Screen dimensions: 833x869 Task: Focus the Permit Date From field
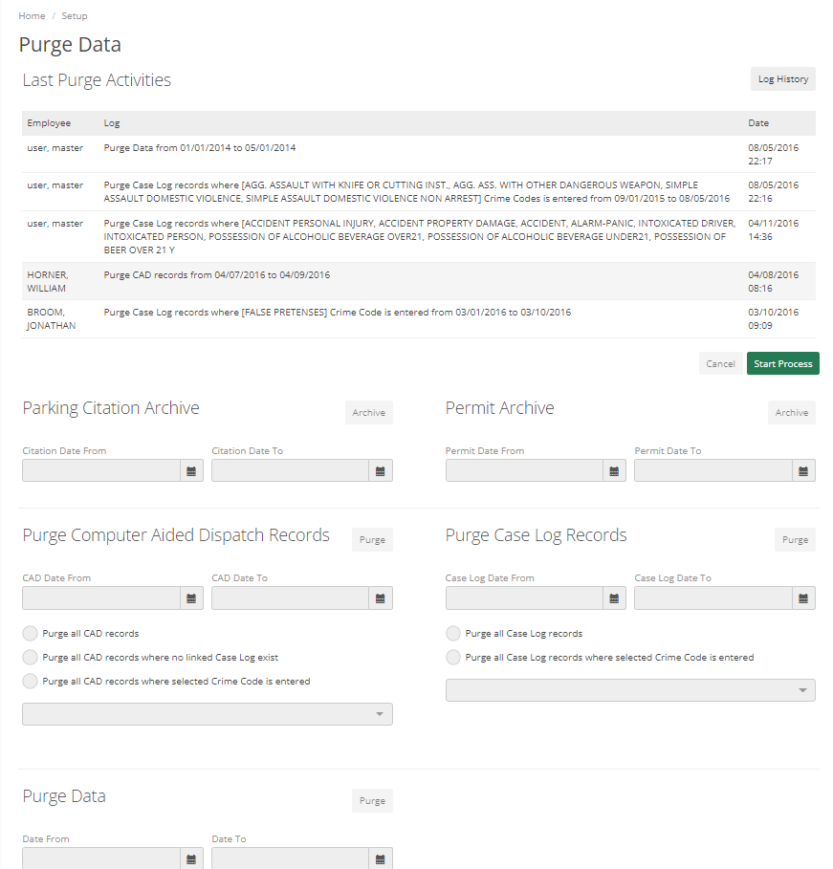(x=524, y=470)
